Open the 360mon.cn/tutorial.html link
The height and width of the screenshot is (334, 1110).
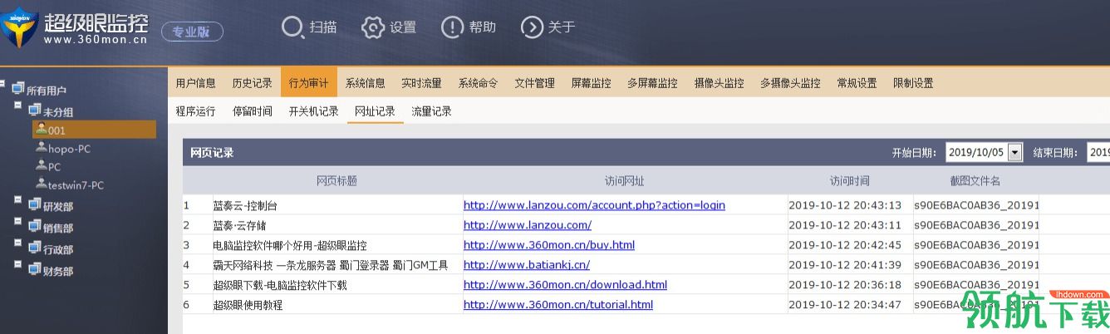pos(558,304)
